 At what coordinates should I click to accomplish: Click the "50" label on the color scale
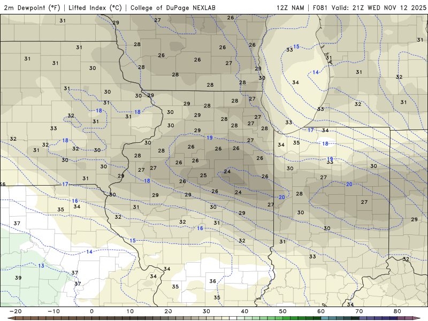coord(283,311)
